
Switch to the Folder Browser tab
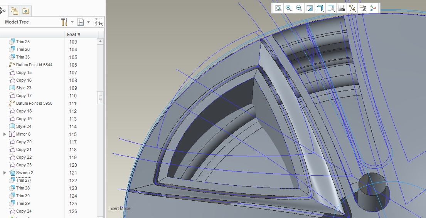14,11
